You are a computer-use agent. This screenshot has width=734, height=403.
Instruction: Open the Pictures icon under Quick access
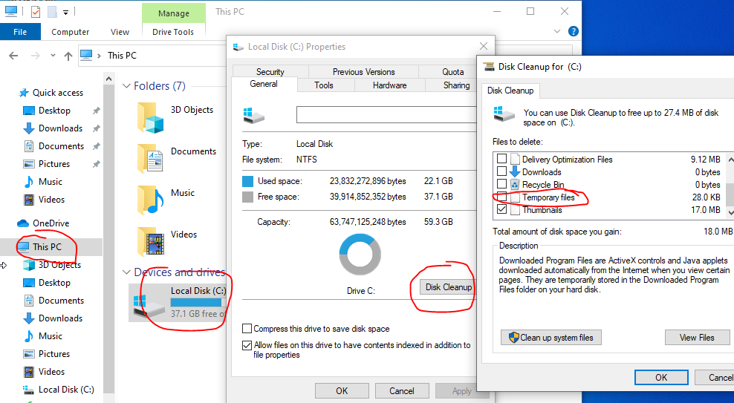click(29, 164)
